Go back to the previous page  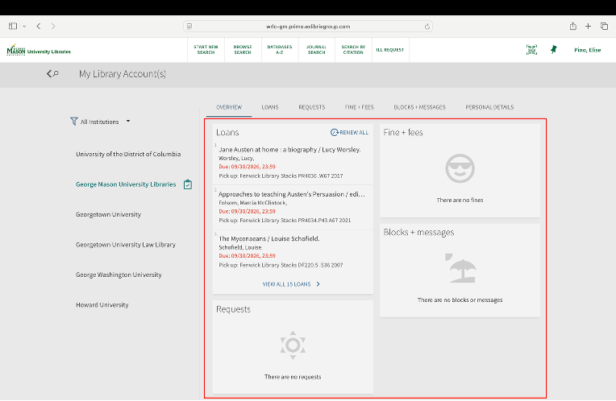tap(39, 27)
